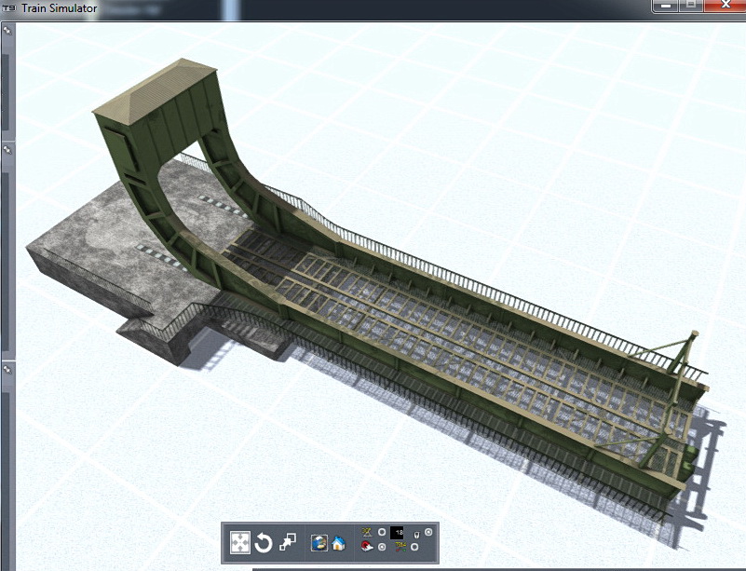Close the Train Simulator window
Image resolution: width=746 pixels, height=571 pixels.
(x=726, y=6)
